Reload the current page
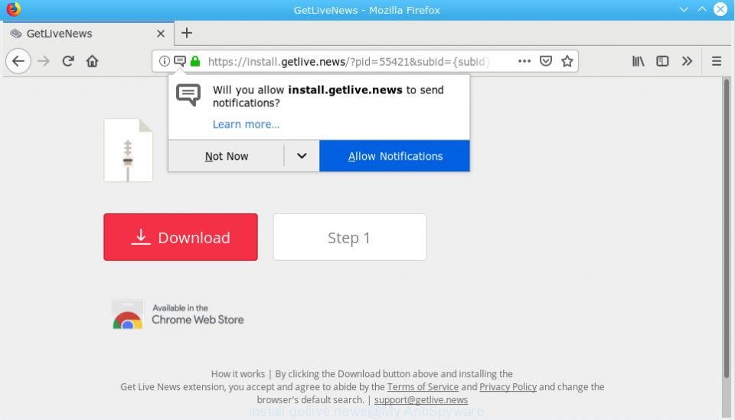 click(68, 61)
